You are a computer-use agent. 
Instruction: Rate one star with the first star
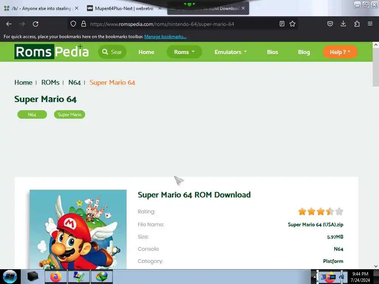(x=302, y=212)
